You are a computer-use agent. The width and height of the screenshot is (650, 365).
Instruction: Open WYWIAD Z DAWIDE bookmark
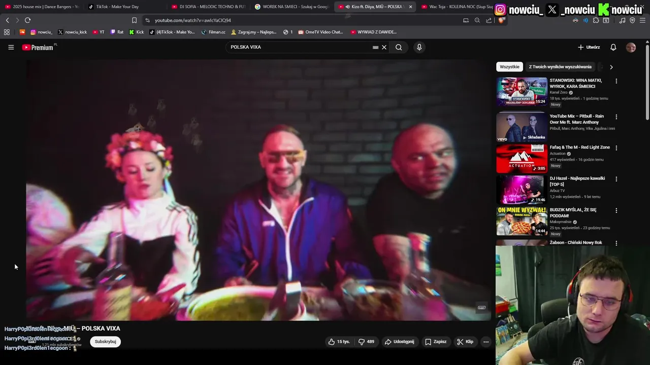pyautogui.click(x=373, y=32)
